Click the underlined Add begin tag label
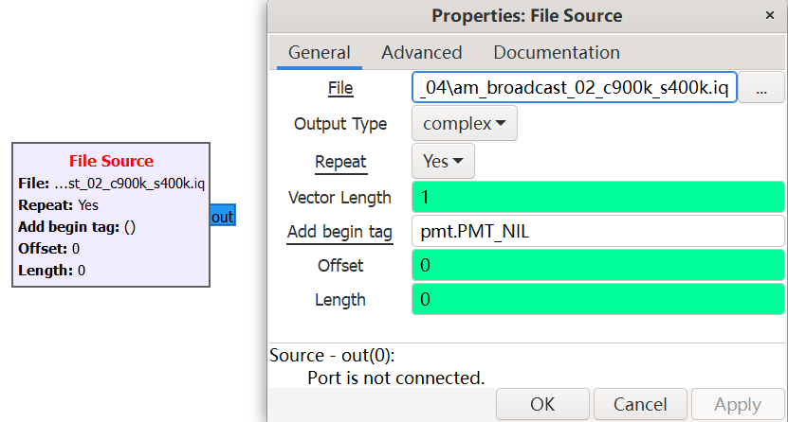 (x=339, y=232)
